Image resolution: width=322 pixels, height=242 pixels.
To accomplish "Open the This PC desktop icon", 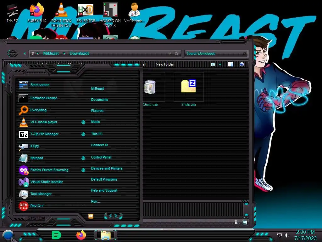I will (x=12, y=13).
